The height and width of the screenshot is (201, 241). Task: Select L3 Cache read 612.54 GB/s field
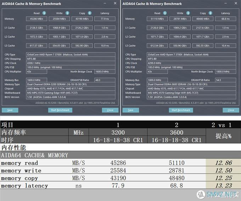tap(157, 46)
